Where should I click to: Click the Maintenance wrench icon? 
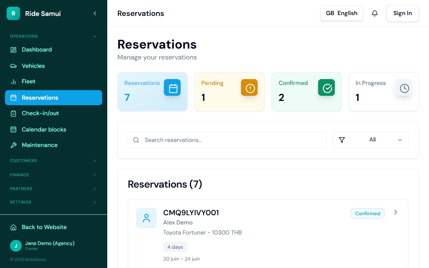click(13, 145)
